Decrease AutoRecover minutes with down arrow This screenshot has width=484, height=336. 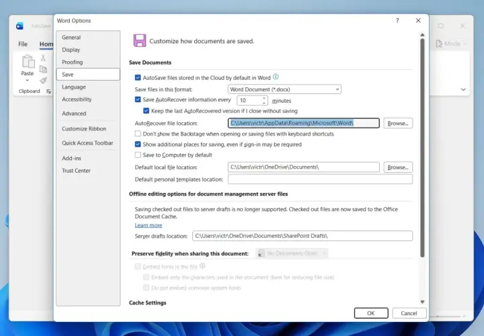click(264, 103)
